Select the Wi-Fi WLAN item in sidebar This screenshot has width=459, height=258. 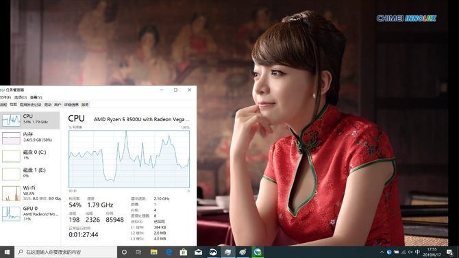point(30,194)
